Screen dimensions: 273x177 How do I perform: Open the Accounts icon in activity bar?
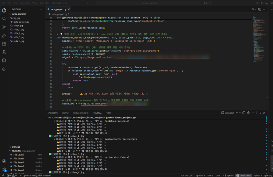tap(4, 161)
